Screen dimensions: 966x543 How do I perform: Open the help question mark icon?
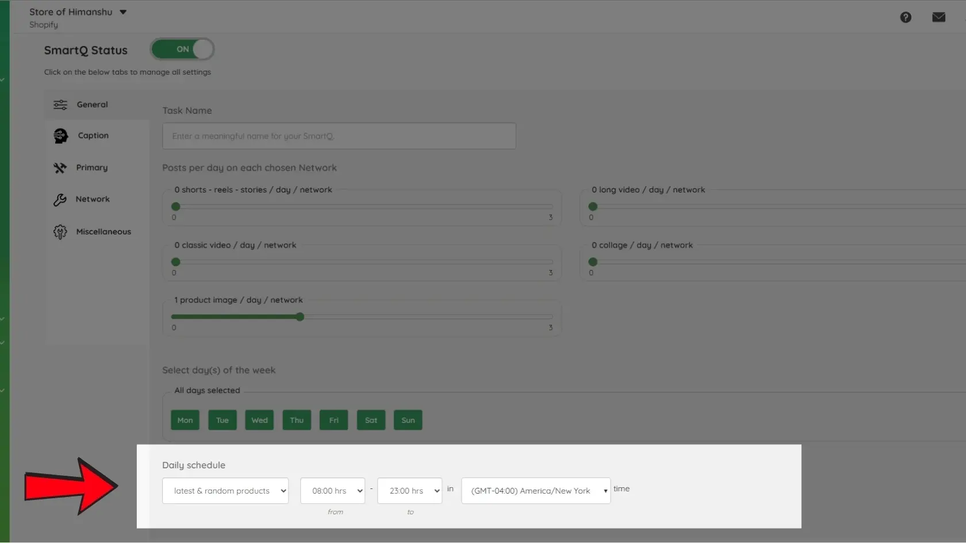(906, 17)
